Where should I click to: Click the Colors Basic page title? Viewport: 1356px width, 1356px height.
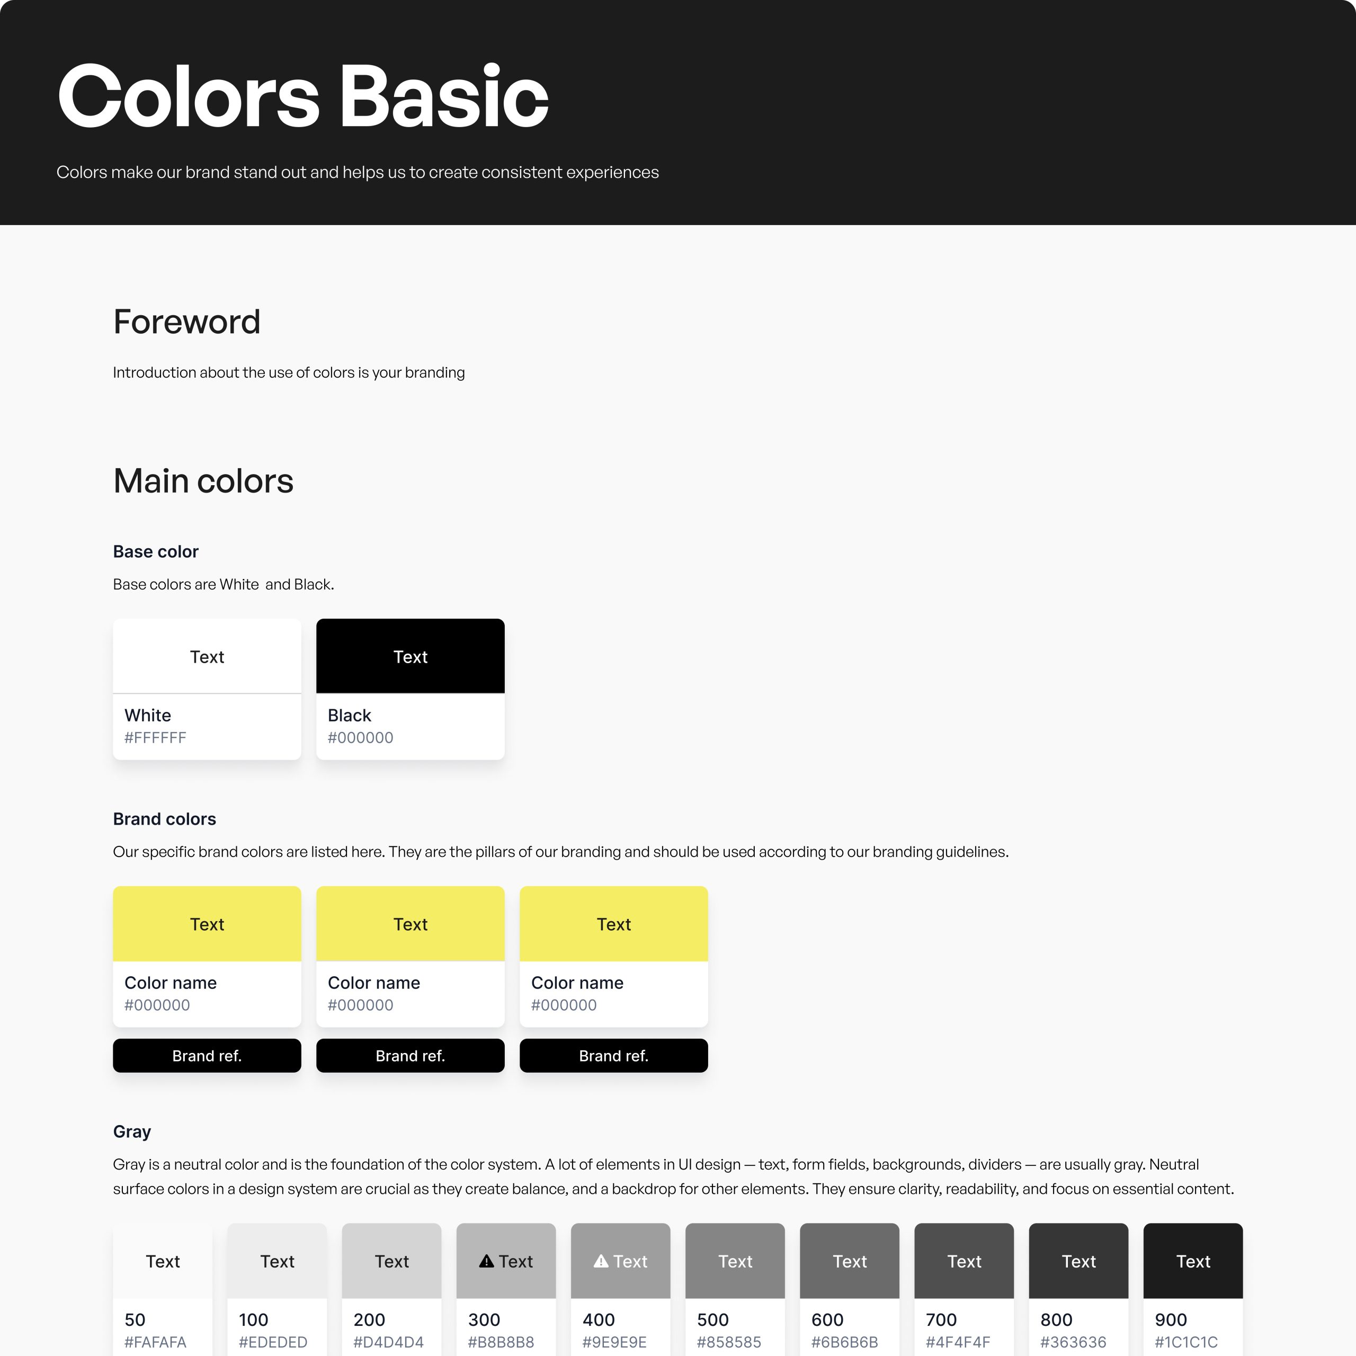302,95
